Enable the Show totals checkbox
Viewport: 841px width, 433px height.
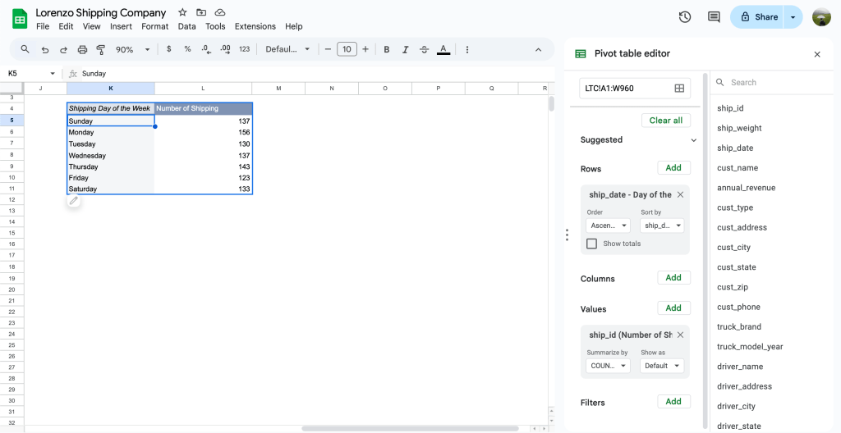(591, 244)
